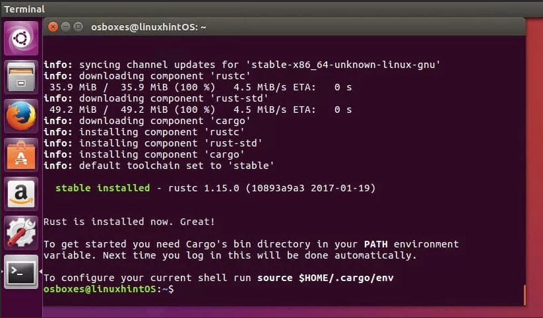The width and height of the screenshot is (543, 318).
Task: Click the Terminal label in top panel
Action: coord(24,9)
